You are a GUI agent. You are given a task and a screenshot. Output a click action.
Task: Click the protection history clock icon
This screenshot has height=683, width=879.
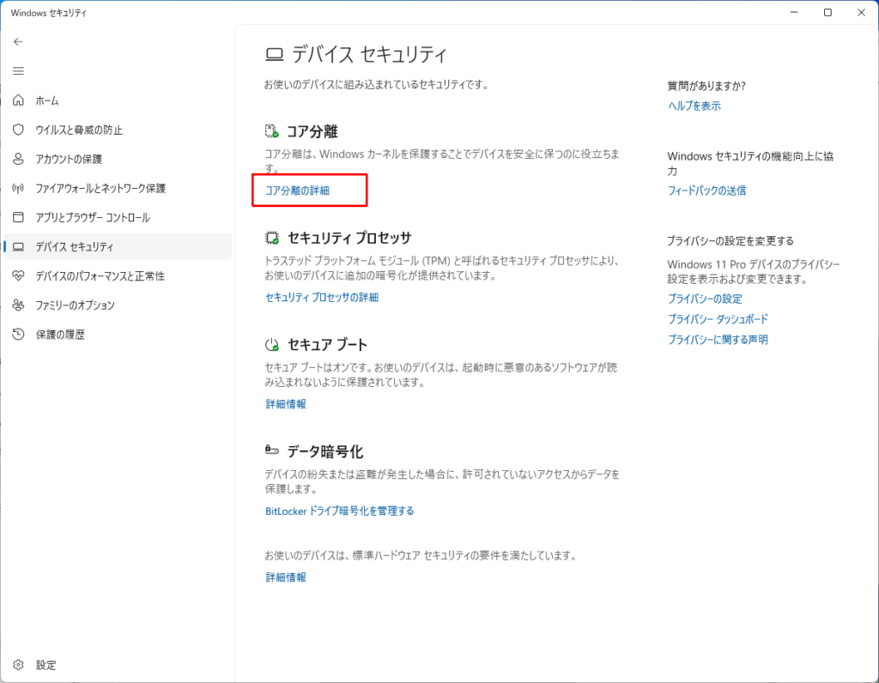(x=19, y=334)
